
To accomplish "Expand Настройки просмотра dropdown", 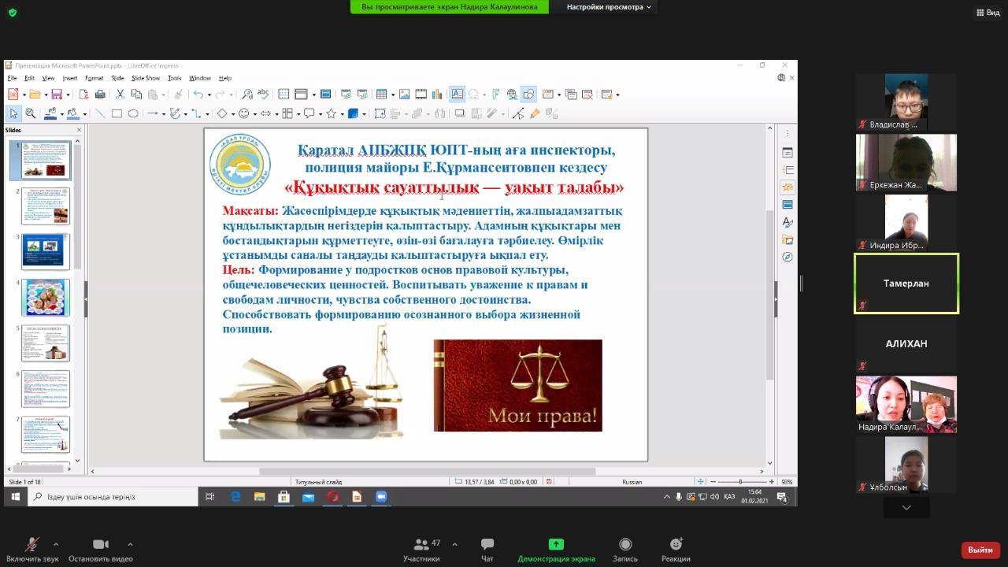I will 610,7.
